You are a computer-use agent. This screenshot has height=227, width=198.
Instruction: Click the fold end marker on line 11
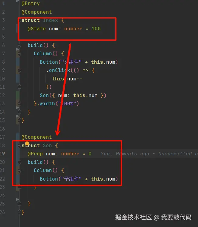click(19, 87)
